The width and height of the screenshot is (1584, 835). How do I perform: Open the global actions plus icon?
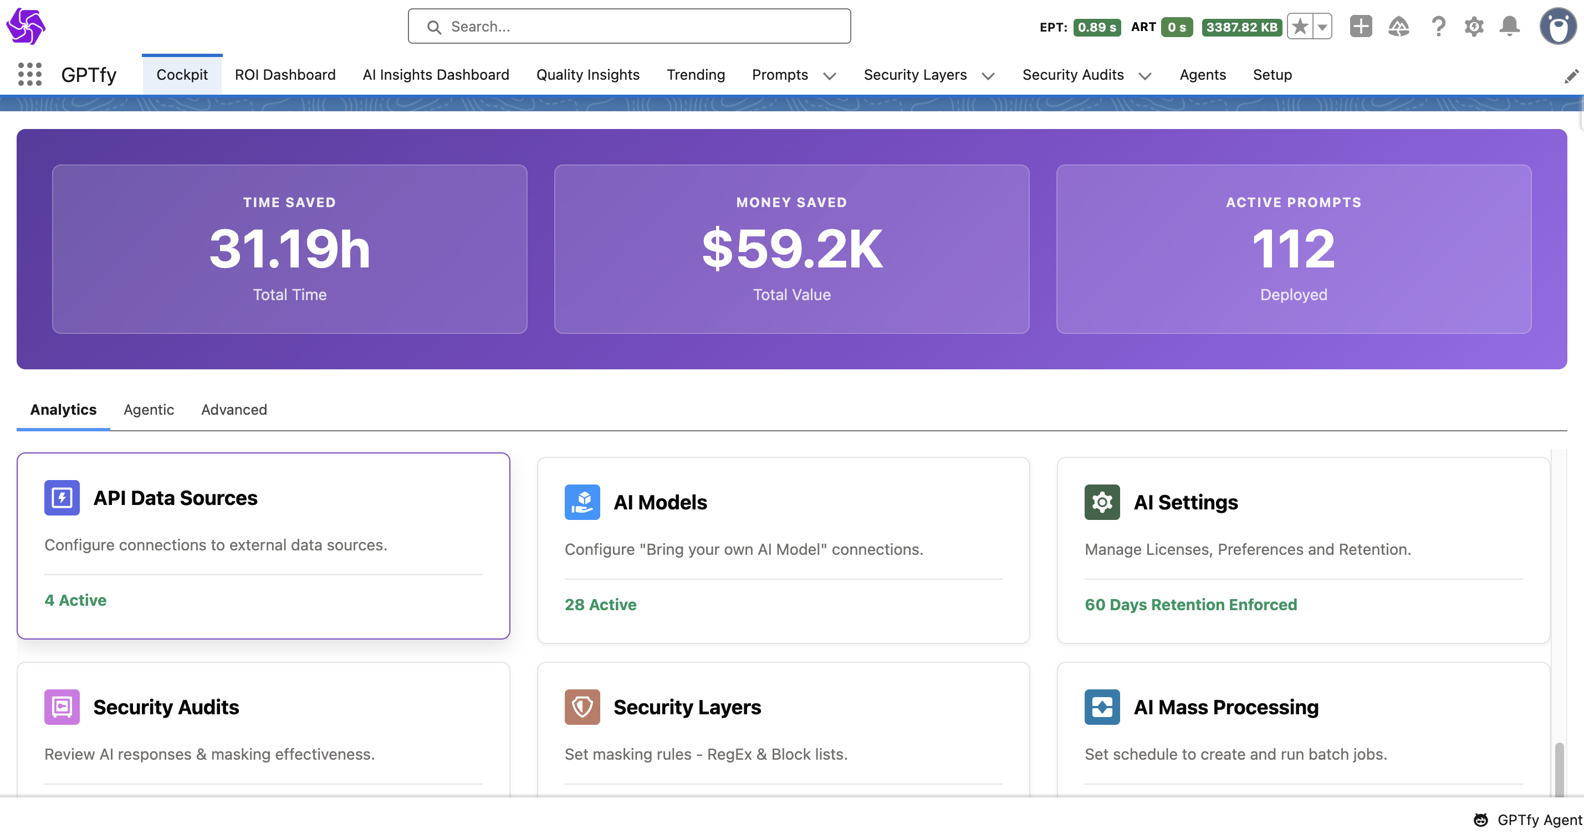tap(1360, 27)
